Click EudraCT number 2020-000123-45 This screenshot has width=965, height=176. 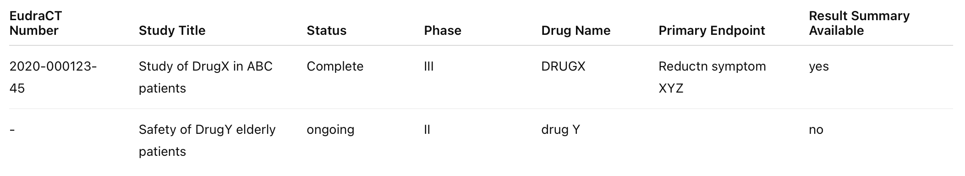(x=53, y=77)
